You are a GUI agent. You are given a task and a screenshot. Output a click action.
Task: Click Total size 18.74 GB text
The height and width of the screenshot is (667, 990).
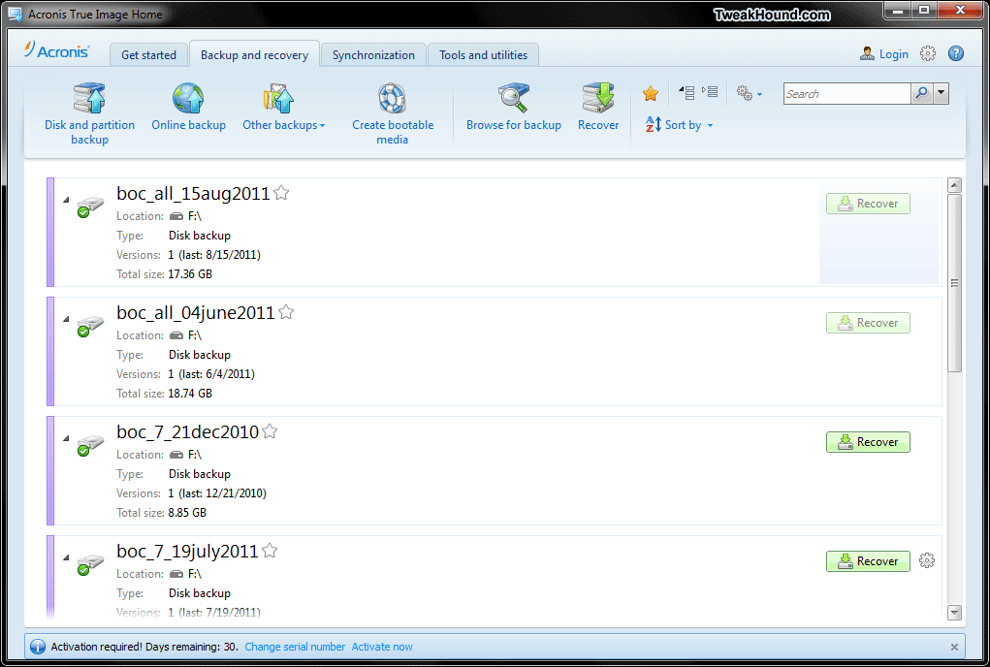pos(164,394)
